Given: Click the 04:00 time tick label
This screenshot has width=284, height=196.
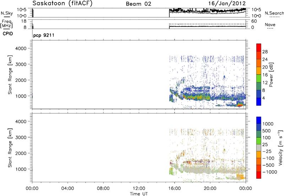Looking at the screenshot, I should 67,189.
